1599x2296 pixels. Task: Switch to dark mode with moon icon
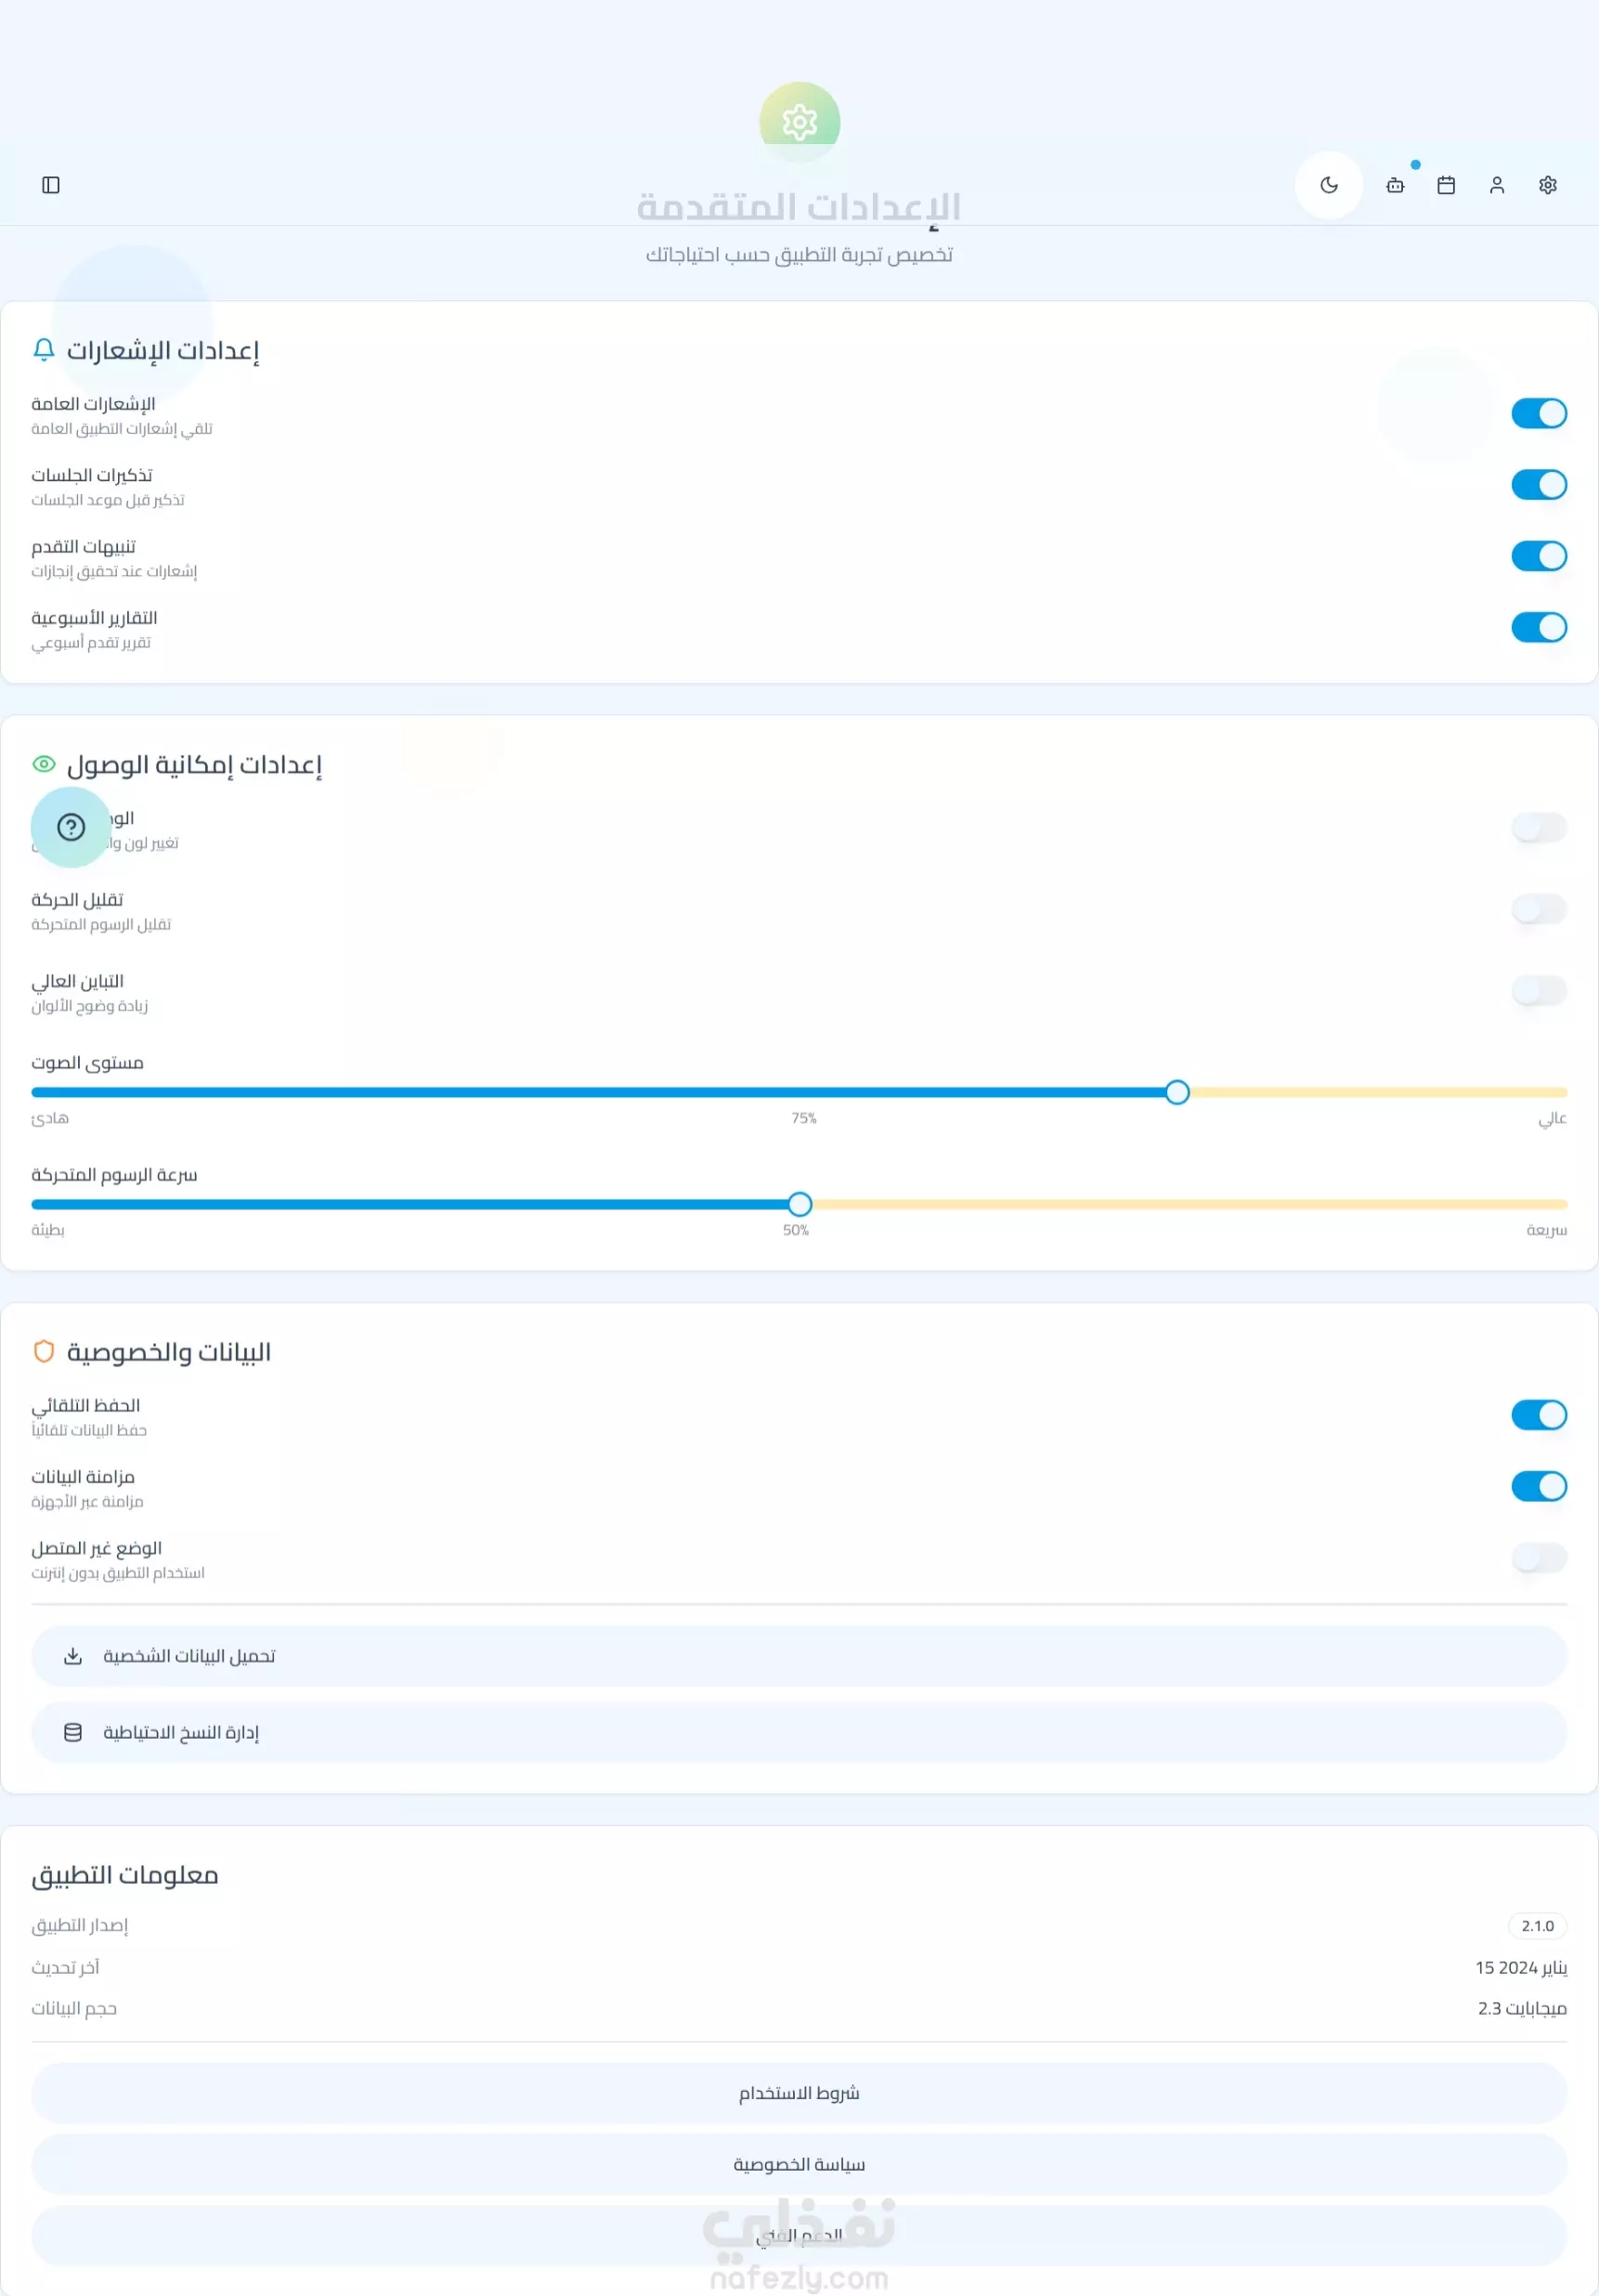click(x=1329, y=185)
